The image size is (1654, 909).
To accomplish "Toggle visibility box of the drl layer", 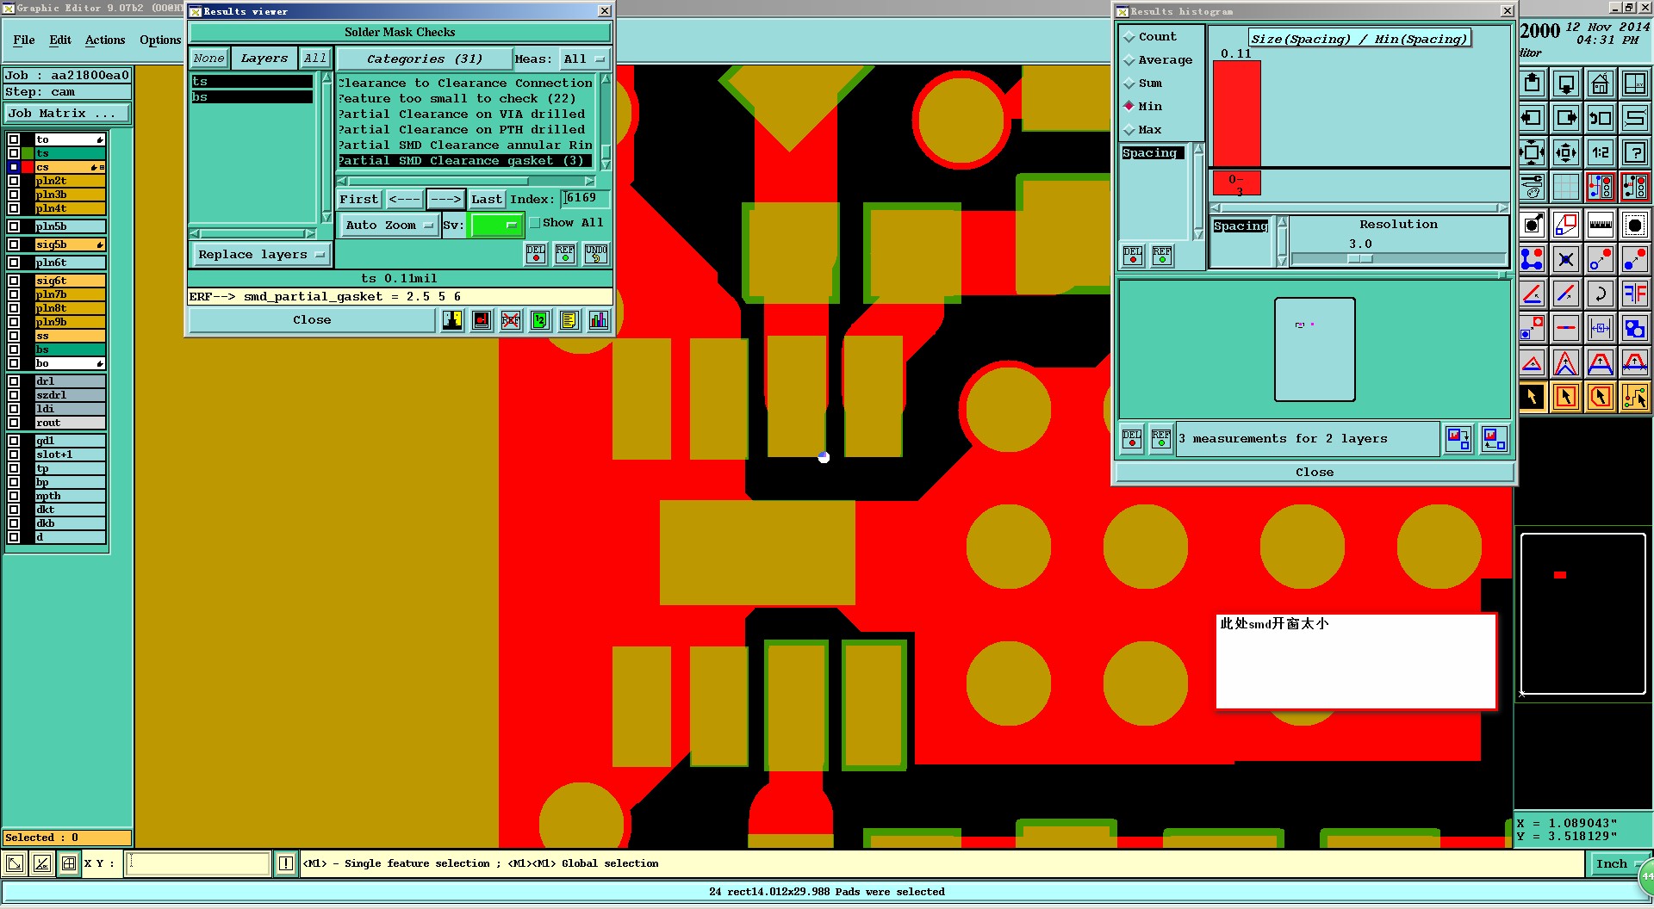I will point(14,381).
